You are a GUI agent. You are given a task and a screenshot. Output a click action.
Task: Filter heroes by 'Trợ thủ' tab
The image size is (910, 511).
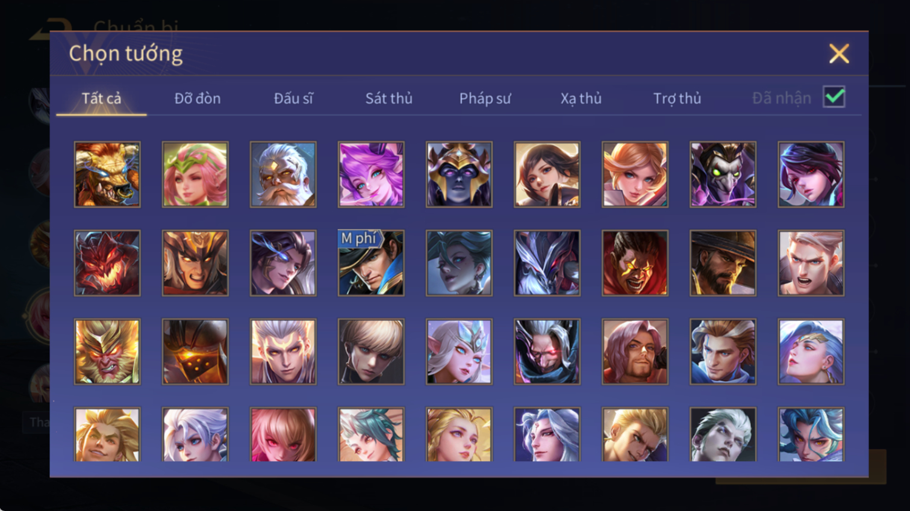677,98
